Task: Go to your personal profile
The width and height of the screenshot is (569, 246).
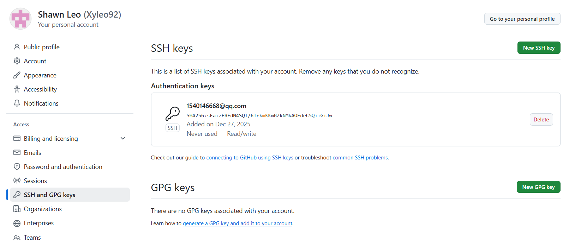Action: tap(522, 19)
